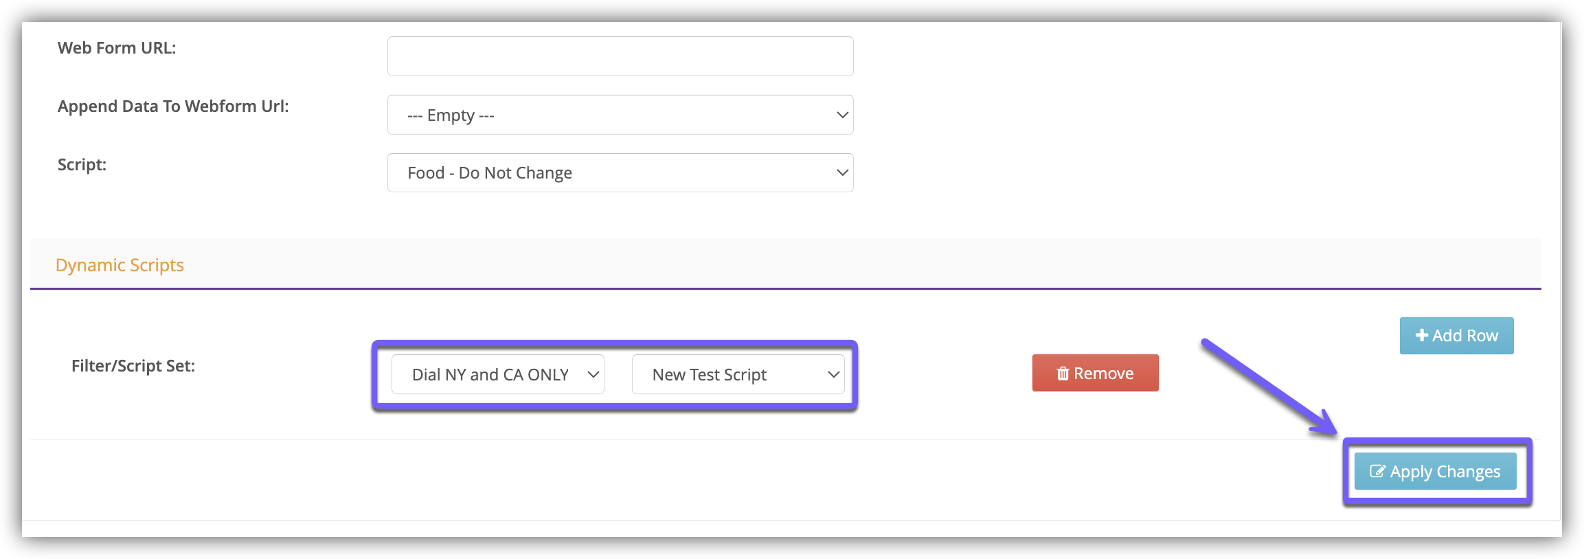Expand the 'Dial NY and CA ONLY' filter dropdown
The height and width of the screenshot is (559, 1584).
(497, 375)
